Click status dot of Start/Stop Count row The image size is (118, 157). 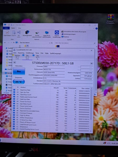coord(14,94)
